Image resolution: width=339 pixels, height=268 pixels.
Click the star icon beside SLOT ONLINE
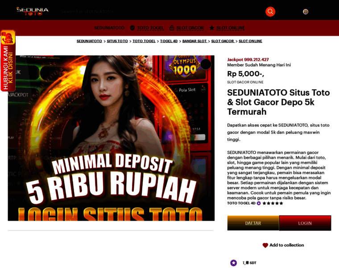pos(212,28)
